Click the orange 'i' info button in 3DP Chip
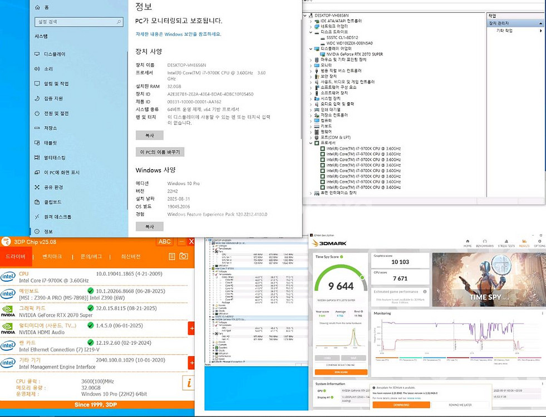546x417 pixels. [x=188, y=383]
